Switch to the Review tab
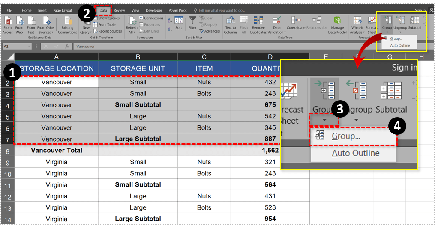Viewport: 435px width, 225px height. tap(119, 10)
